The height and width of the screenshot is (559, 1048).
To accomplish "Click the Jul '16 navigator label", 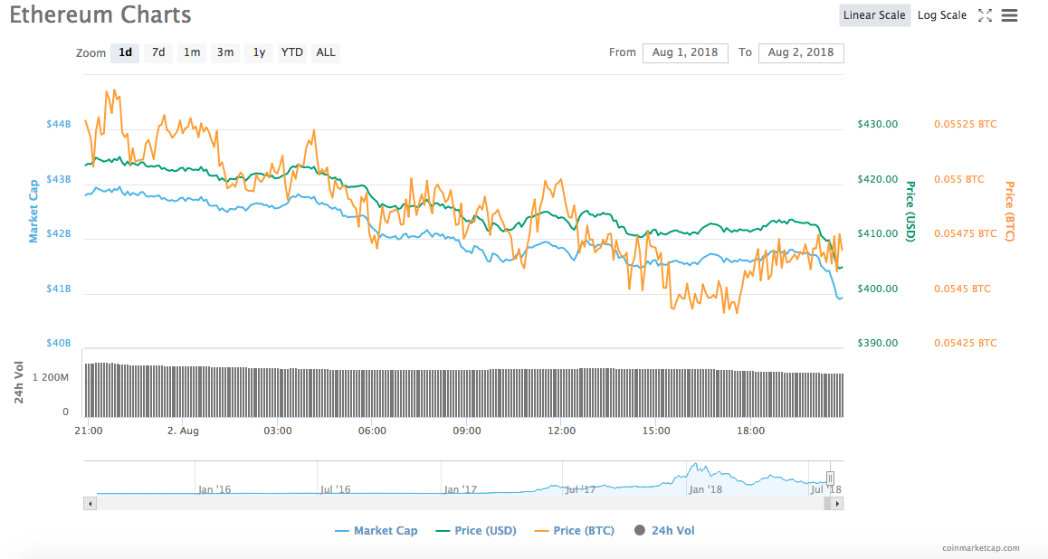I will [335, 489].
